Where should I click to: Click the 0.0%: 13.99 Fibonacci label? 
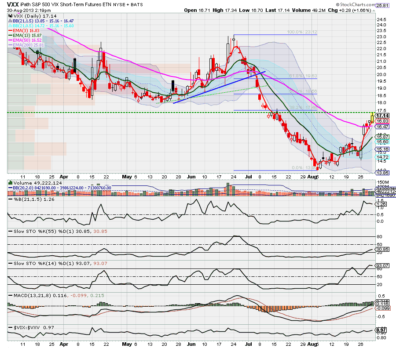304,168
